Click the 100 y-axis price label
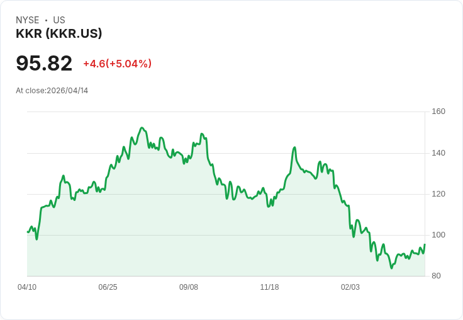Screen dimensions: 463x320 [438, 235]
